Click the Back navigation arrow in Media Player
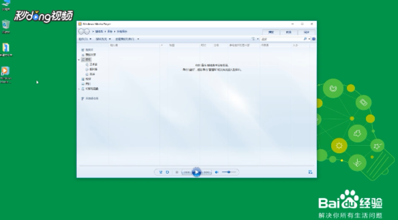 coord(81,32)
